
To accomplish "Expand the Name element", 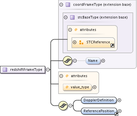I will coord(103,61).
